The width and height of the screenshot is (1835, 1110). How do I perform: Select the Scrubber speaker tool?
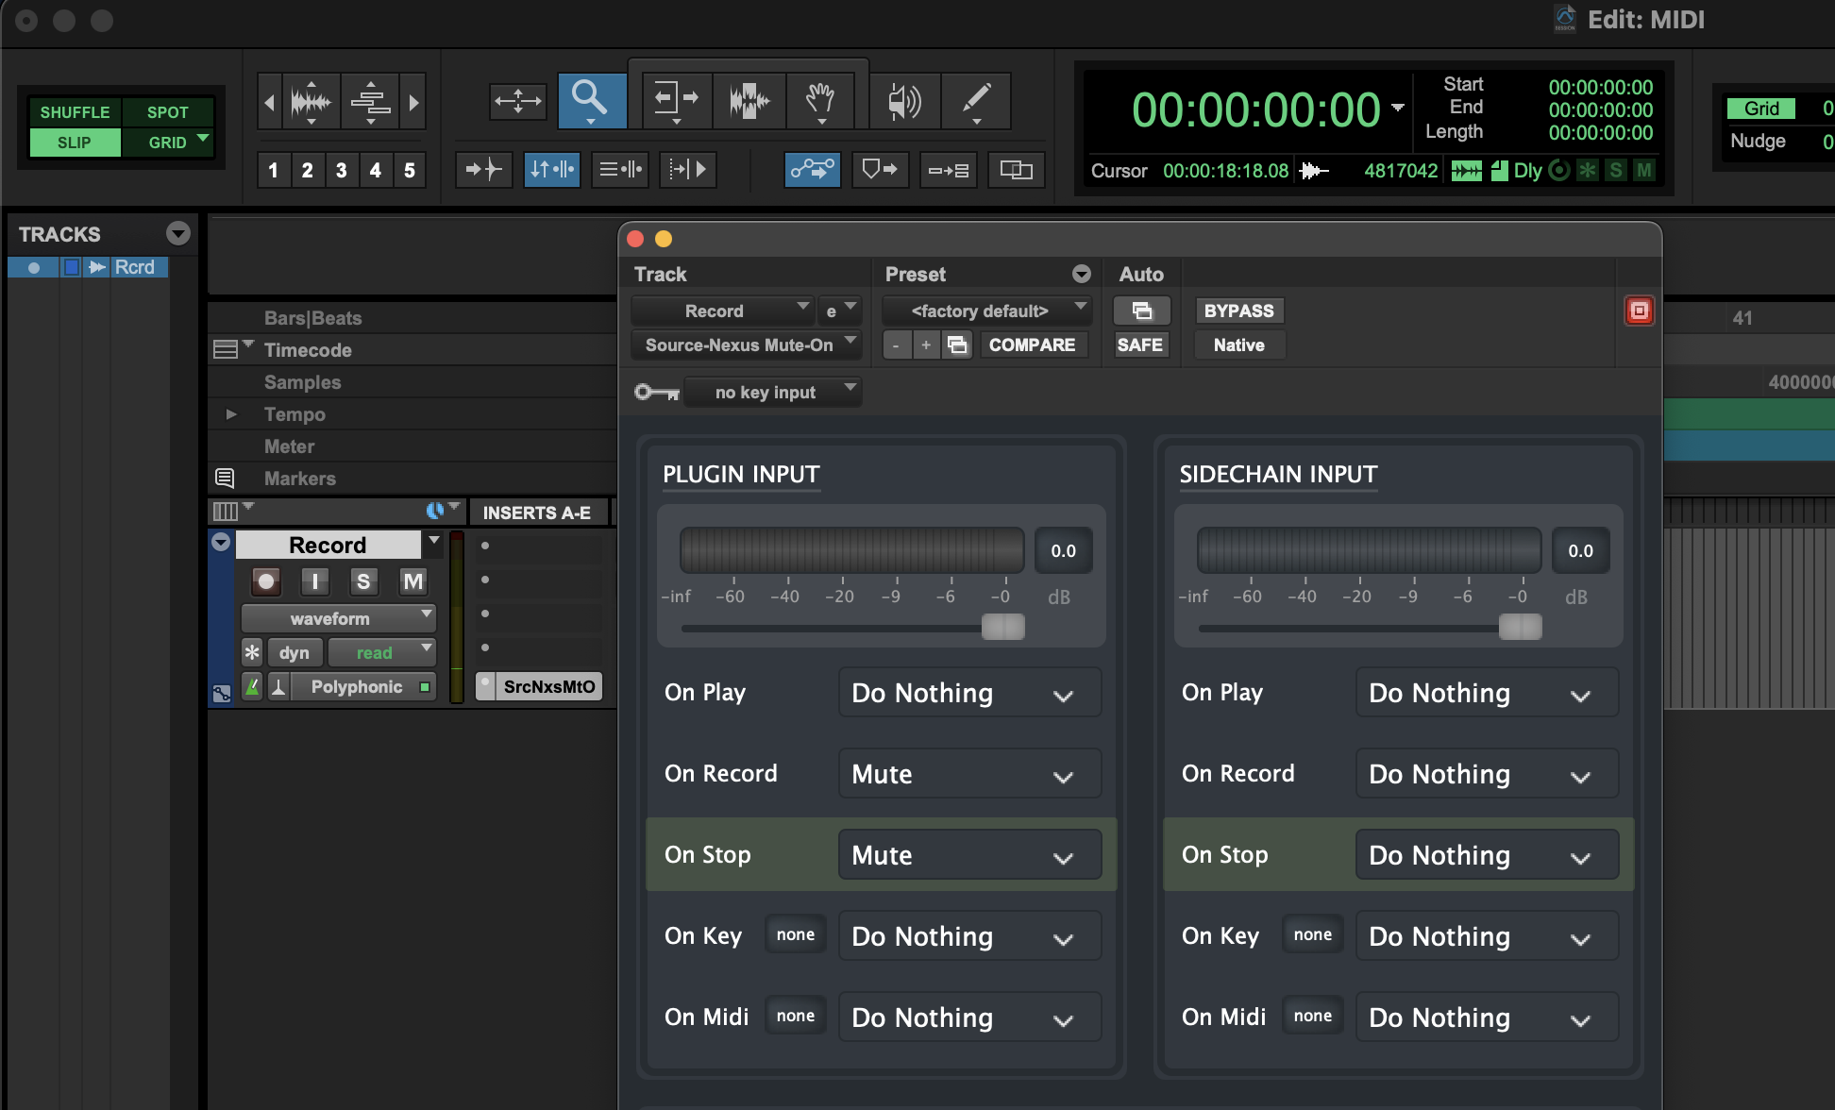903,99
